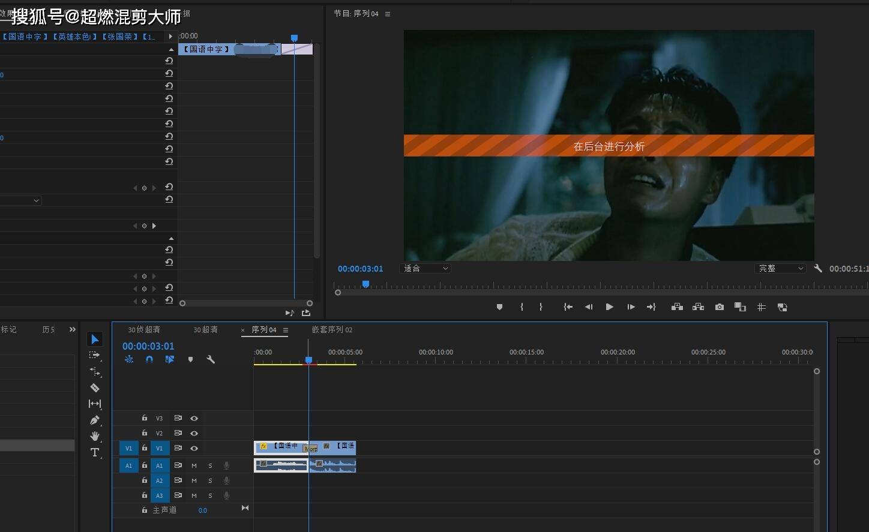Select the Slip tool
The width and height of the screenshot is (869, 532).
coord(95,404)
